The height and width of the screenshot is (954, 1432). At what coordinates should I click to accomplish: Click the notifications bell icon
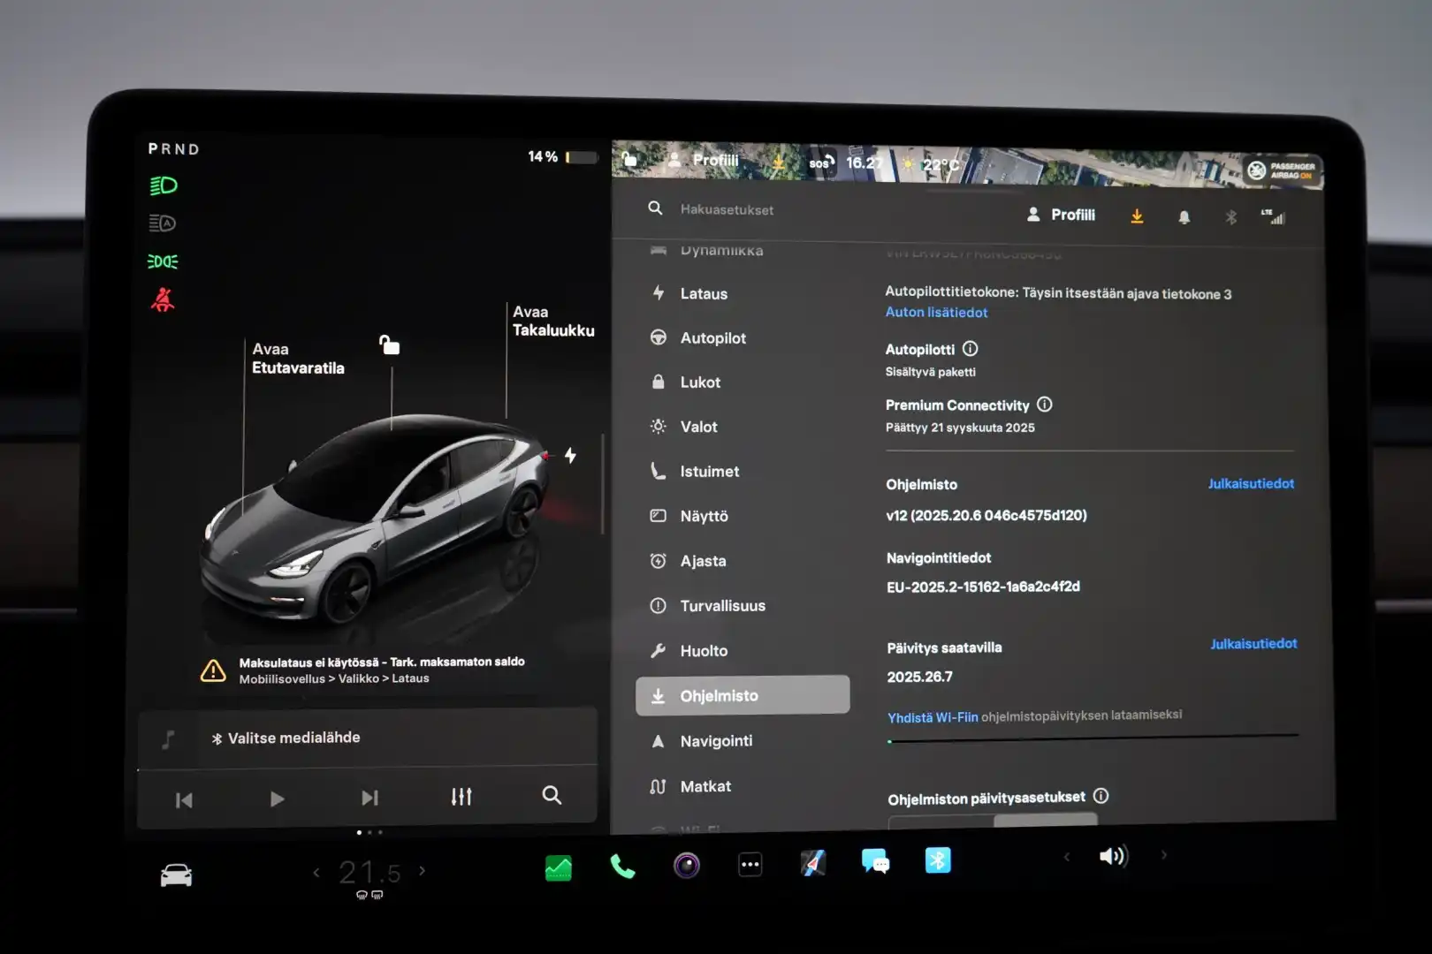point(1184,217)
